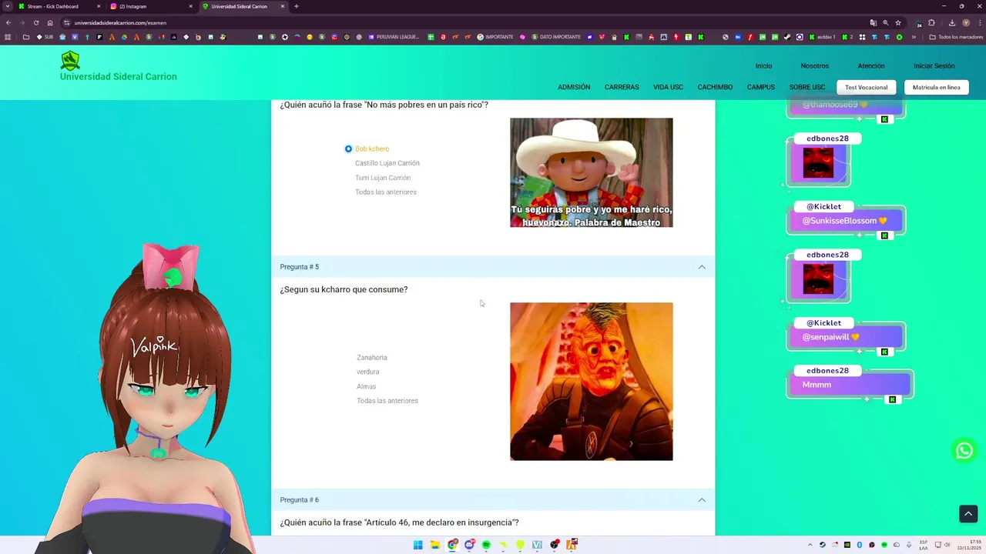Select the Zanahoria answer
This screenshot has height=554, width=986.
pyautogui.click(x=371, y=358)
